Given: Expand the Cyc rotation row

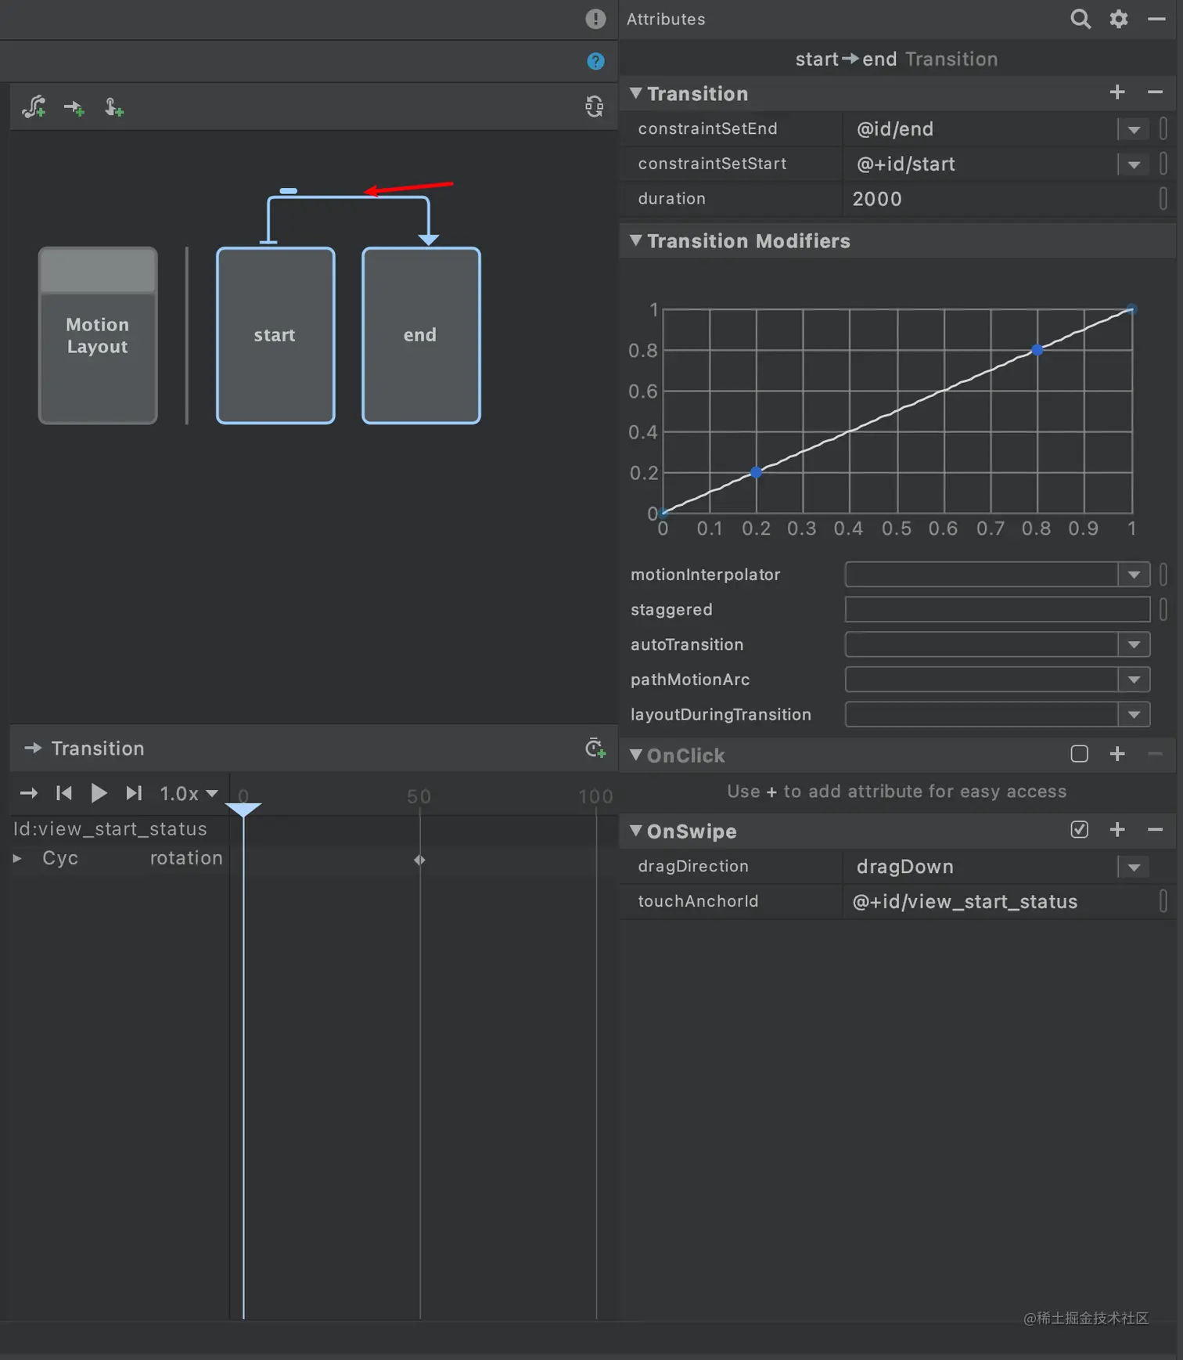Looking at the screenshot, I should (17, 859).
